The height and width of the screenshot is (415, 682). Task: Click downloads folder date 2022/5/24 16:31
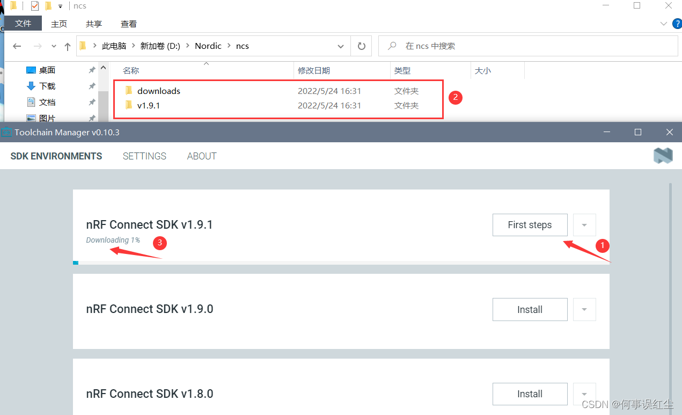tap(329, 91)
